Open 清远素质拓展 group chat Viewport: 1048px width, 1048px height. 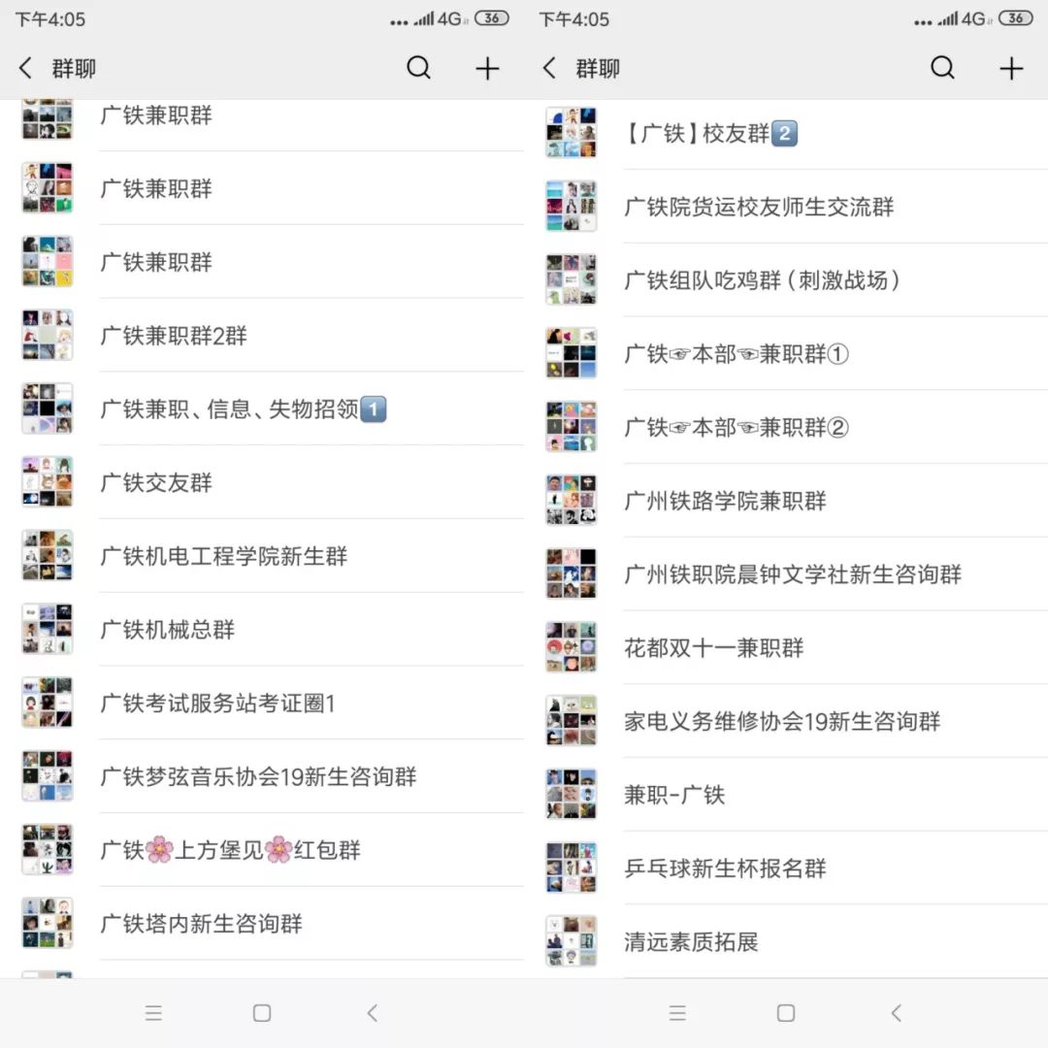tap(786, 941)
